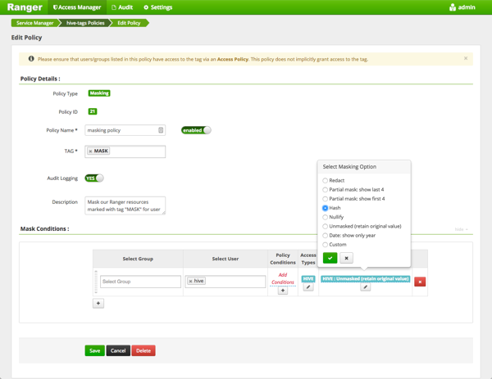
Task: Delete the policy
Action: [x=143, y=350]
